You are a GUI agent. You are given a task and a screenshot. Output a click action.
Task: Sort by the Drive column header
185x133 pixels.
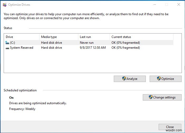tap(22, 37)
